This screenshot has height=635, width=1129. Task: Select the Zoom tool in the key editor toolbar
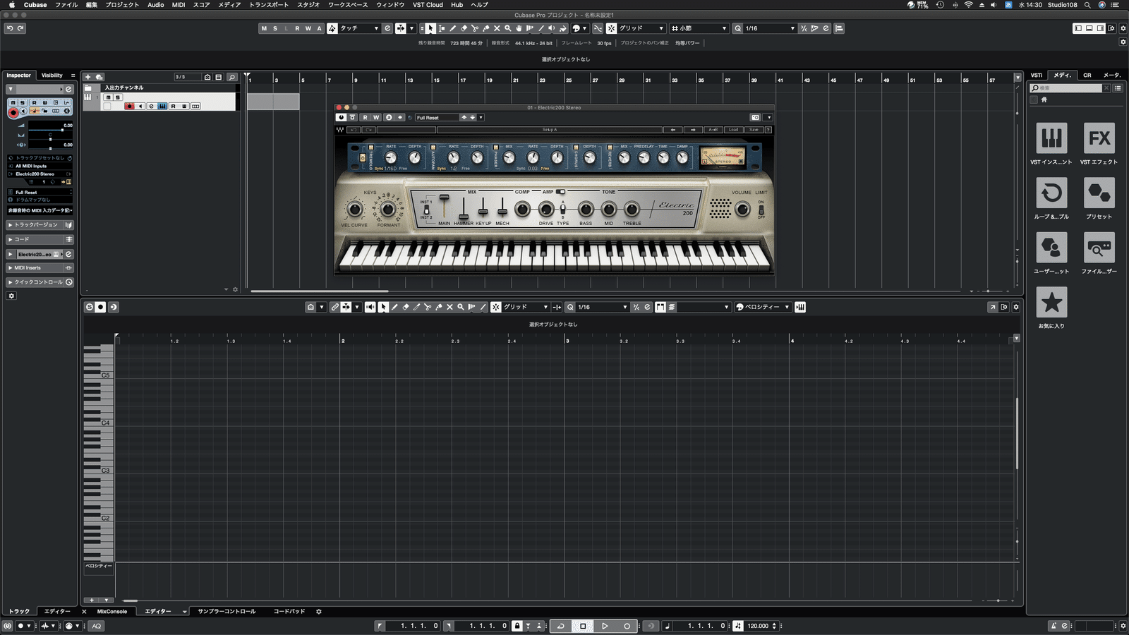pos(461,307)
